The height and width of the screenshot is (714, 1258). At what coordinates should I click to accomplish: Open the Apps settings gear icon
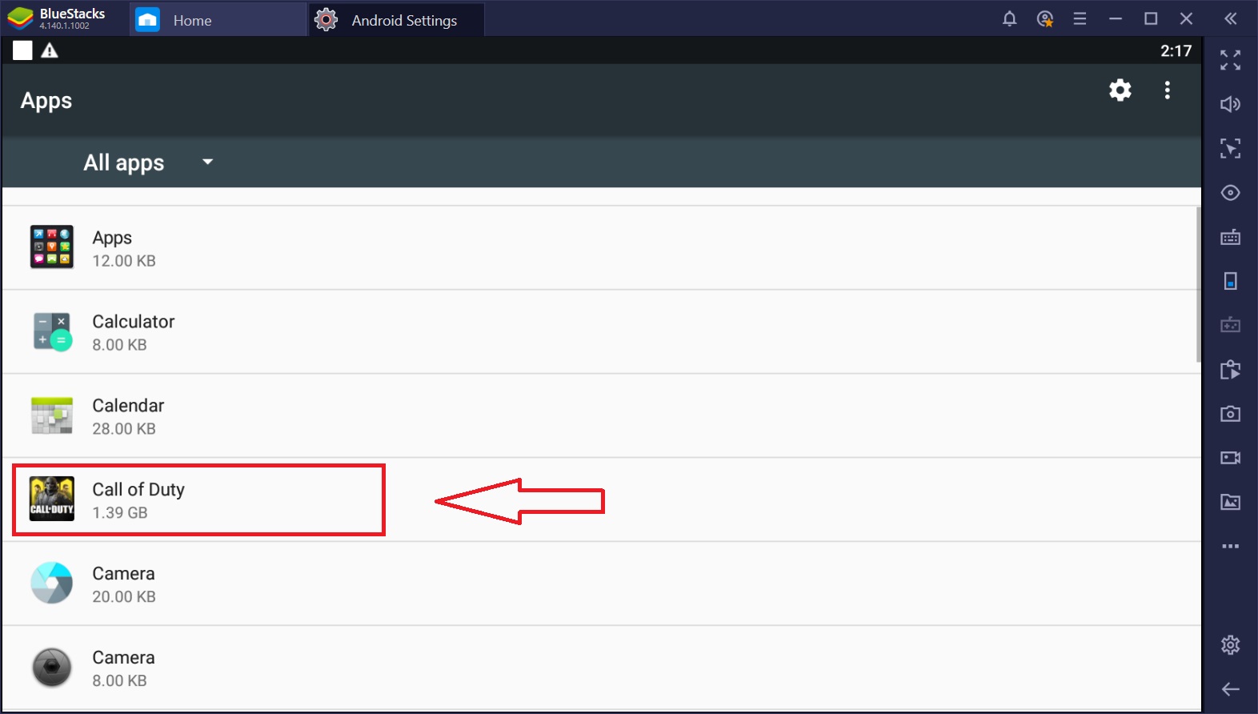tap(1120, 90)
